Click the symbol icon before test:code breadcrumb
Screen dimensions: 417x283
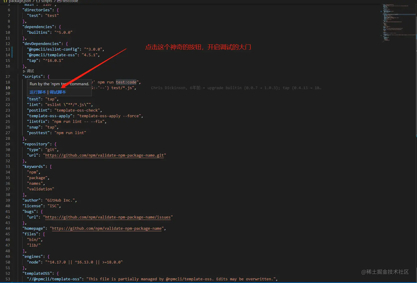59,1
